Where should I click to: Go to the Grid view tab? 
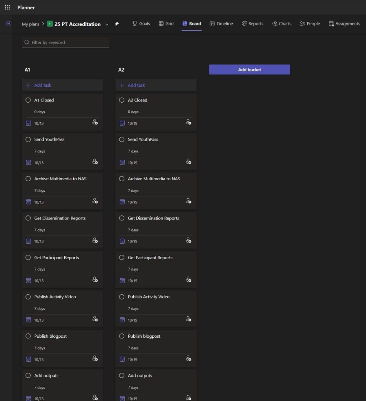[x=166, y=24]
